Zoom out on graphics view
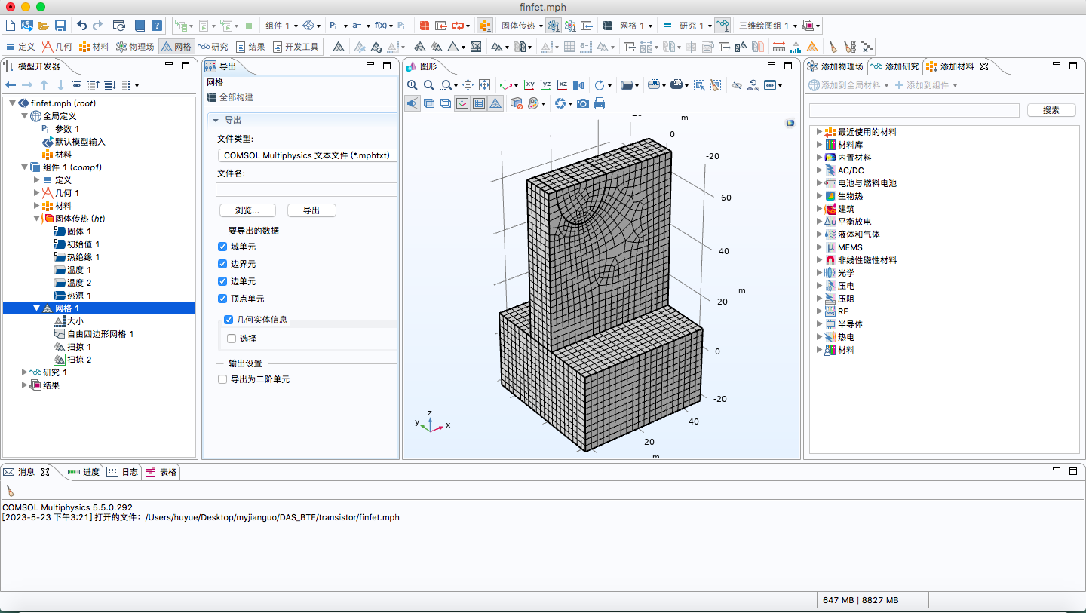Viewport: 1086px width, 613px height. [x=428, y=85]
